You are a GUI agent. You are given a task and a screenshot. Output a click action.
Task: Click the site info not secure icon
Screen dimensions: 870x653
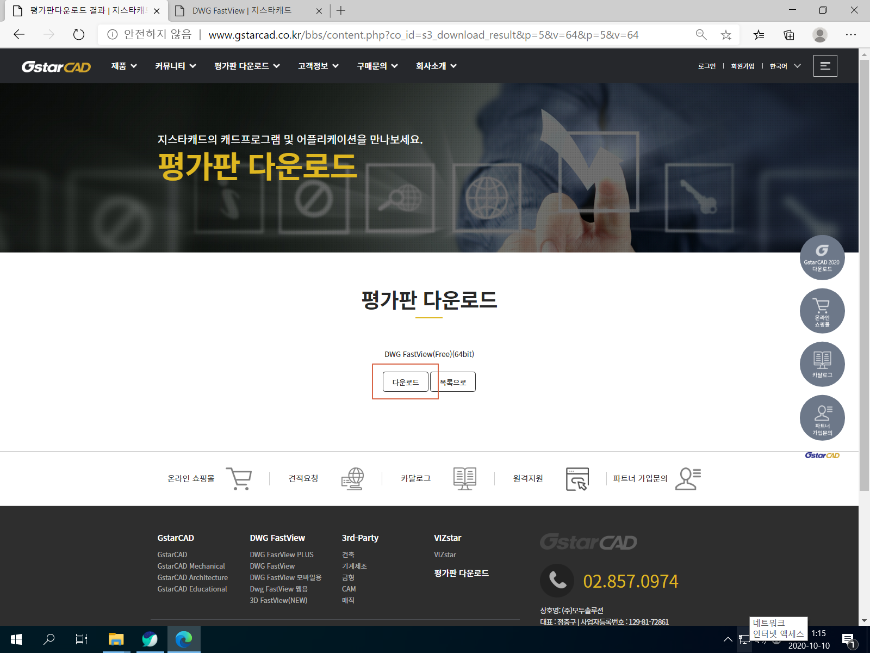coord(113,35)
